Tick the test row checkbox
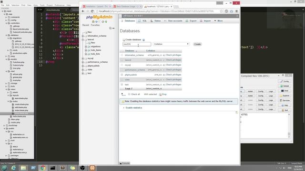This screenshot has height=171, width=305. click(122, 85)
